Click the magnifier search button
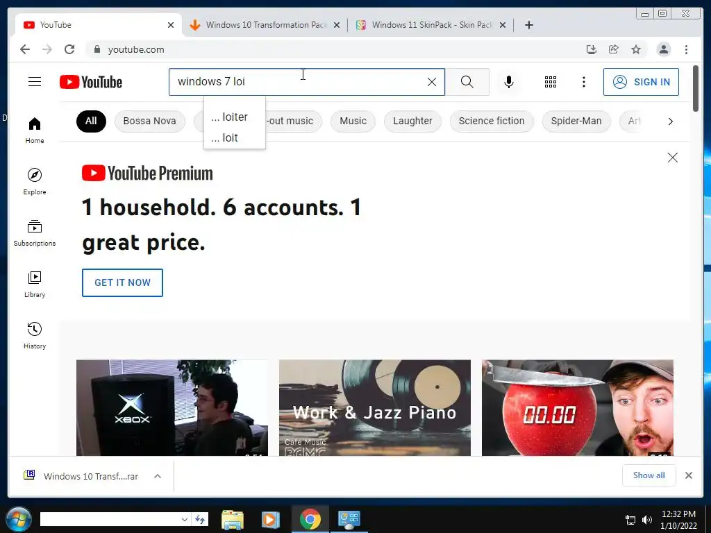Screen dimensions: 711x533 click(467, 82)
